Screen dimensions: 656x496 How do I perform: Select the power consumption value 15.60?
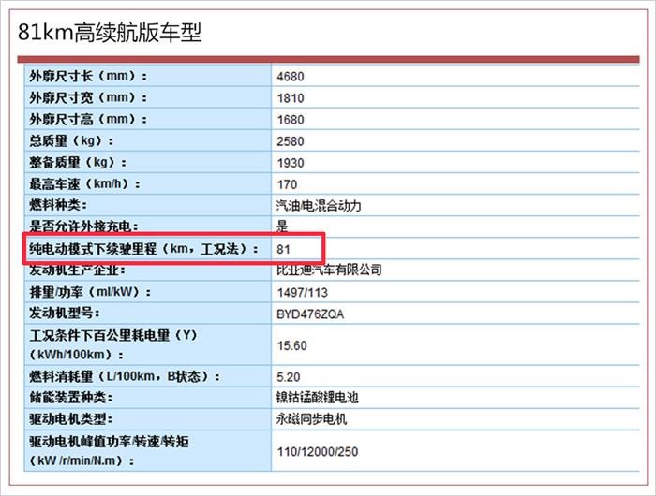291,345
